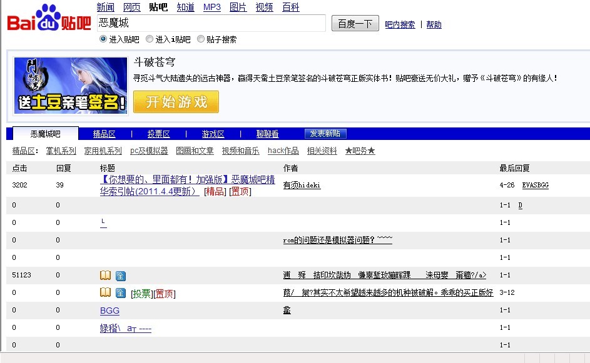Select the 进入贴吧 radio button

[x=103, y=39]
